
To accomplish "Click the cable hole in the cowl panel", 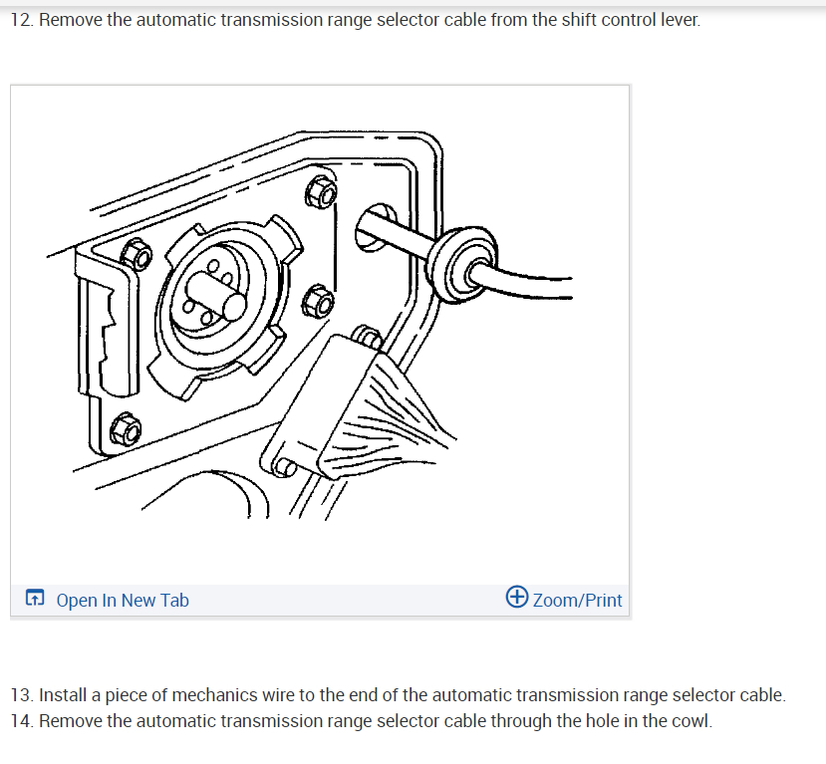I will pos(375,227).
